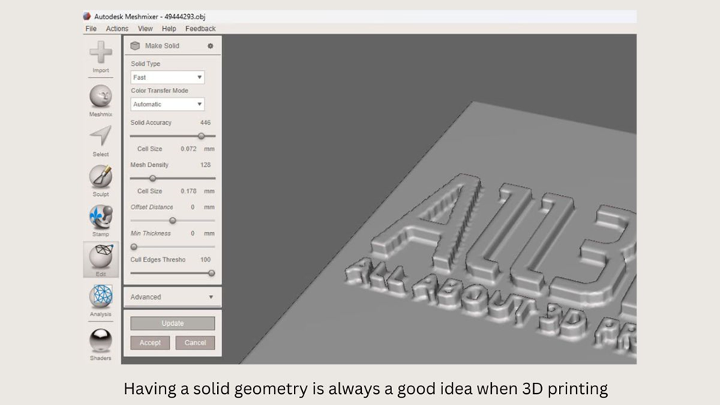The height and width of the screenshot is (405, 720).
Task: Click the 0.072 cell size value
Action: click(x=188, y=149)
